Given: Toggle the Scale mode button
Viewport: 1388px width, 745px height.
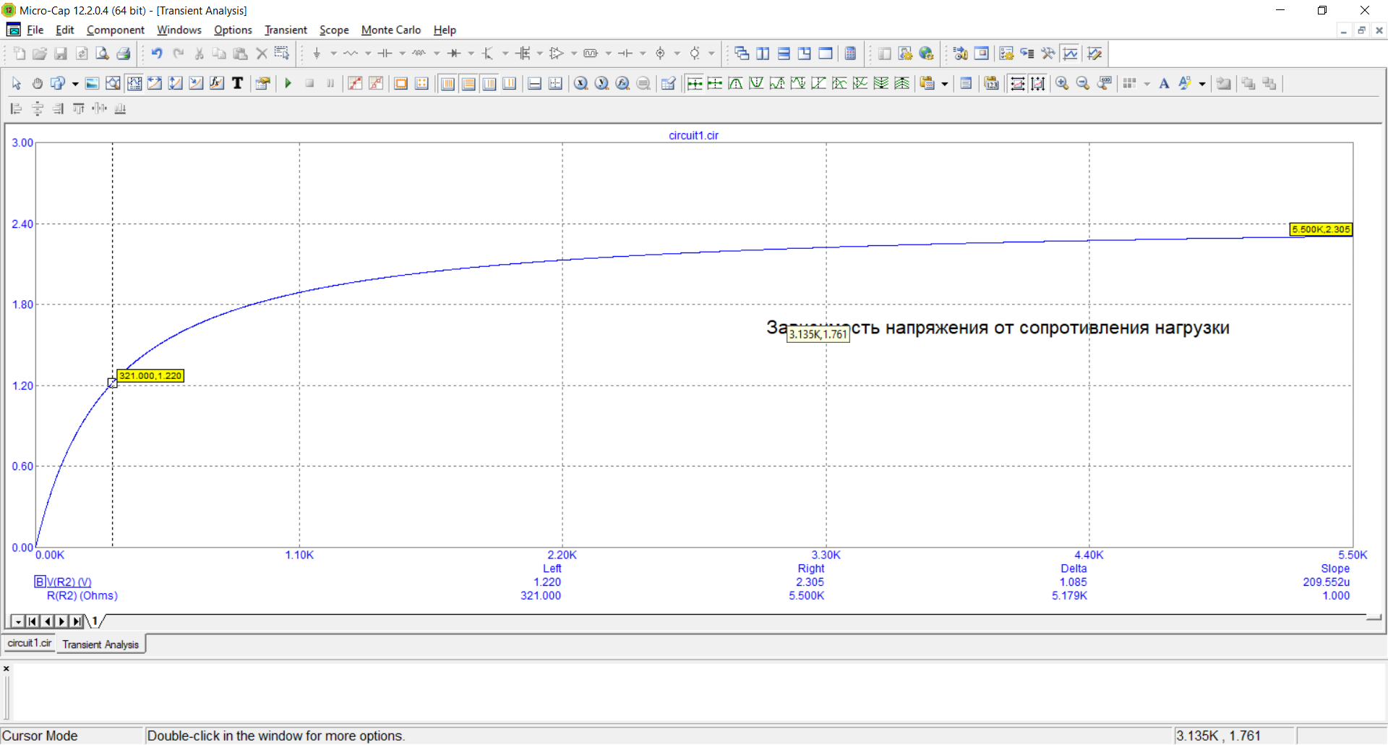Looking at the screenshot, I should coord(113,83).
